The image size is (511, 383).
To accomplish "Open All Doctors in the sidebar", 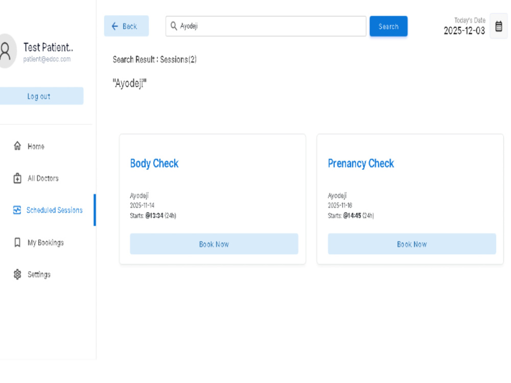I will tap(43, 178).
